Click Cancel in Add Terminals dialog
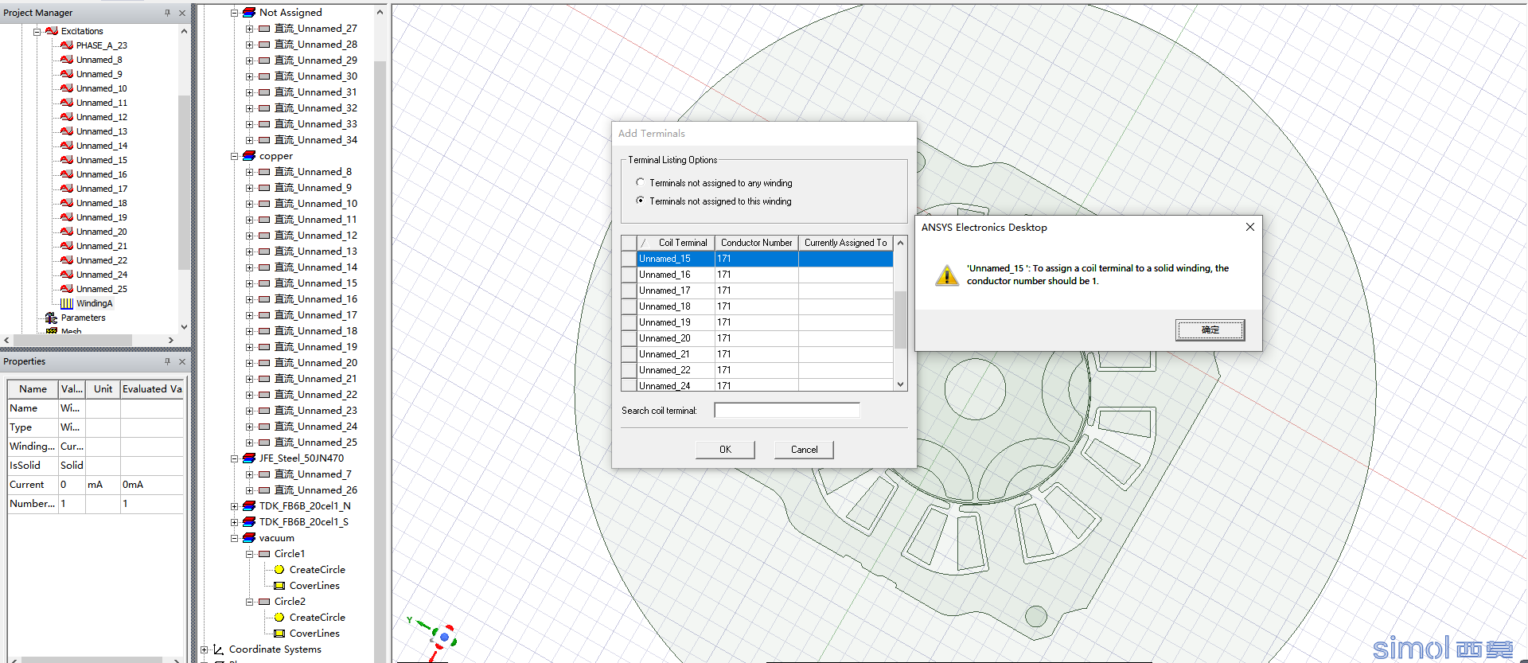This screenshot has height=663, width=1528. pyautogui.click(x=804, y=450)
